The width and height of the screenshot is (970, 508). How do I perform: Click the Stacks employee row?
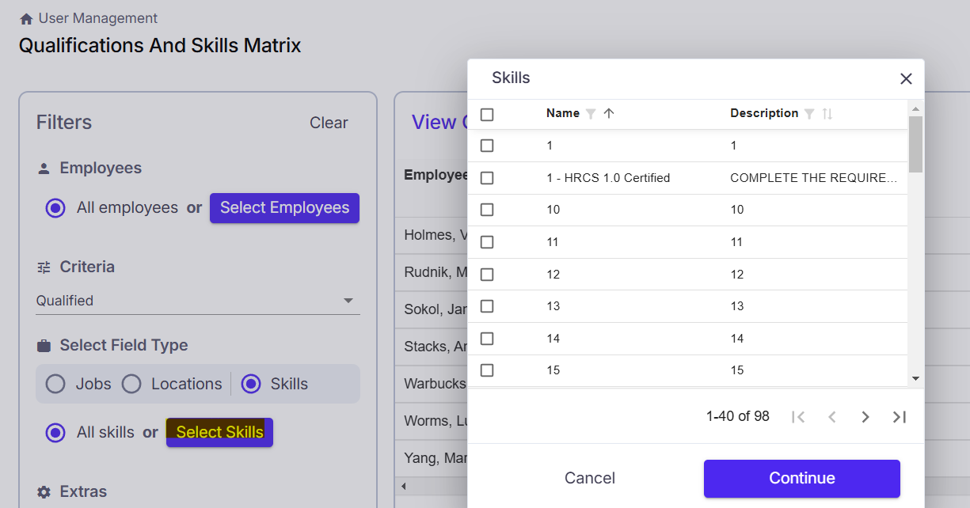point(432,347)
